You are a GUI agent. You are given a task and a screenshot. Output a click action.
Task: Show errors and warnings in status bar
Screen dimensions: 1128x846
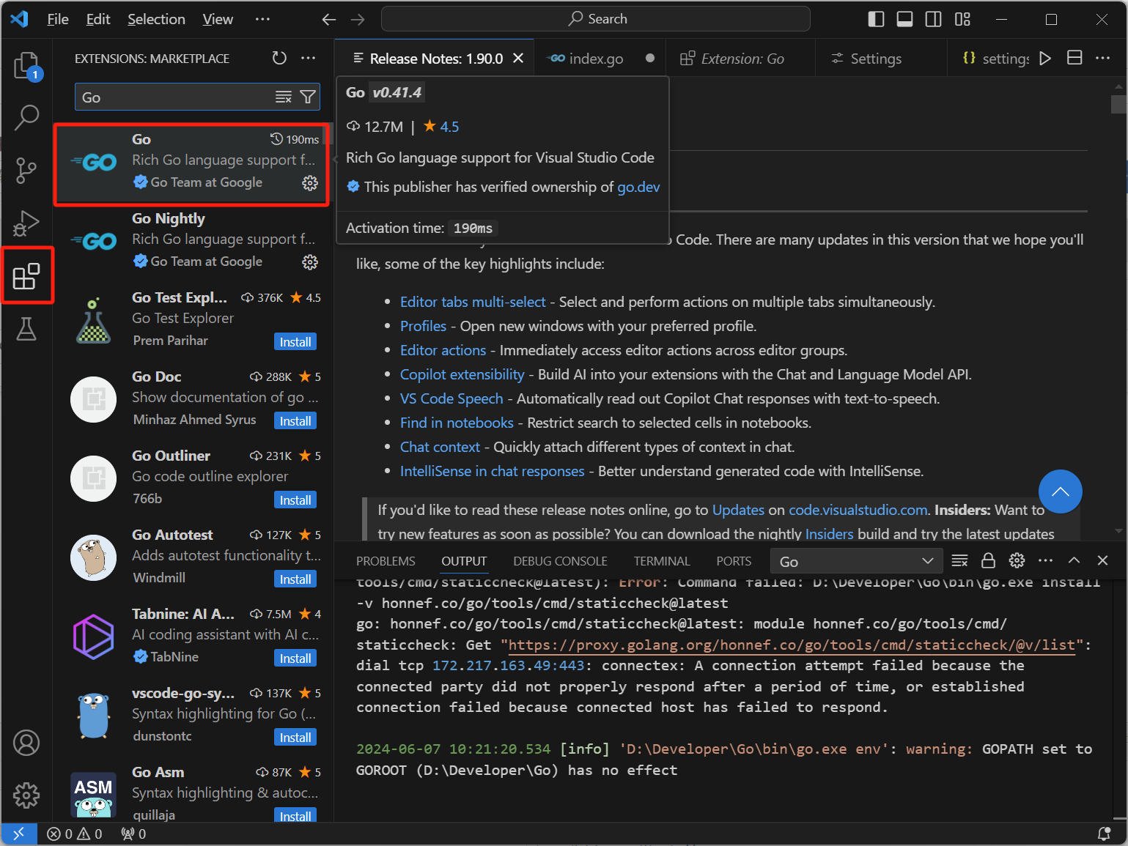click(75, 834)
